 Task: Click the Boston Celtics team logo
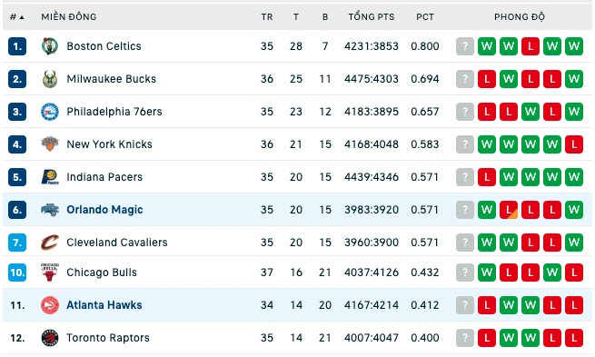click(50, 46)
